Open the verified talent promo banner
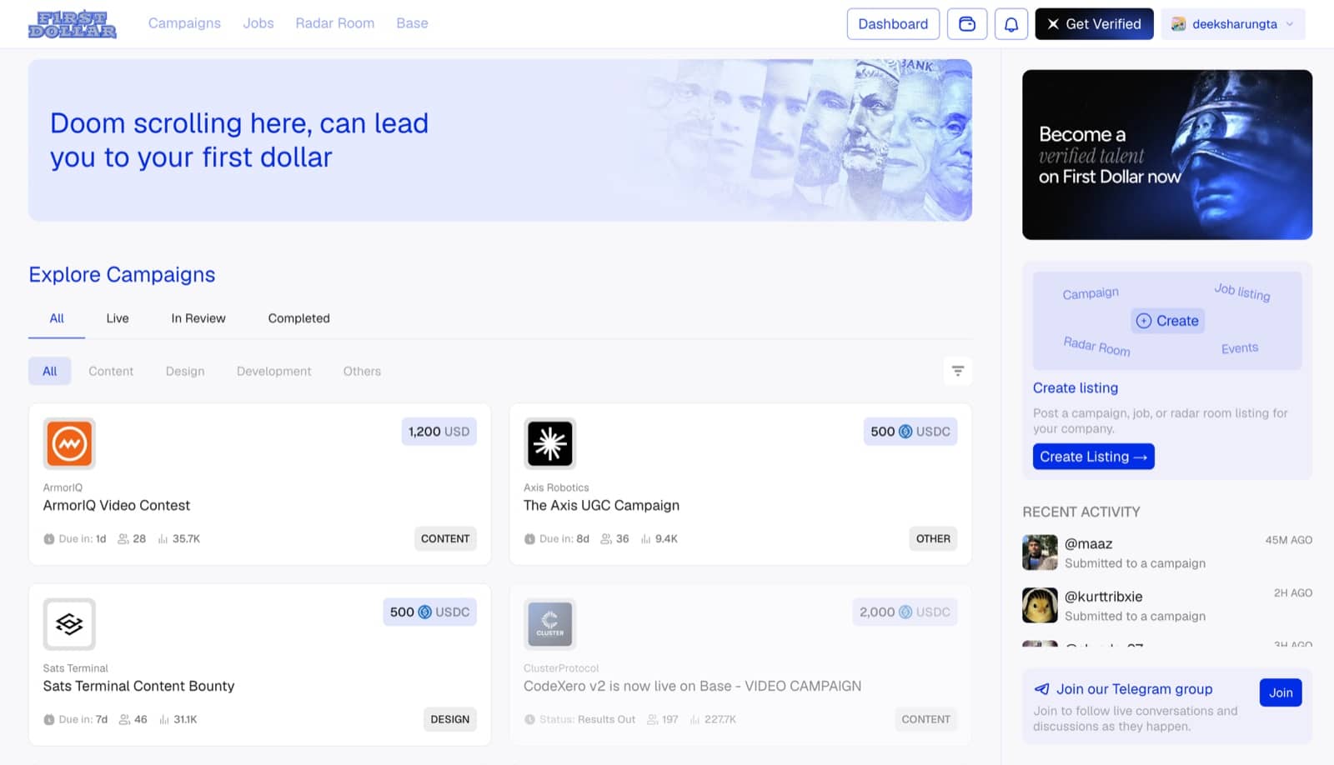 (1167, 155)
